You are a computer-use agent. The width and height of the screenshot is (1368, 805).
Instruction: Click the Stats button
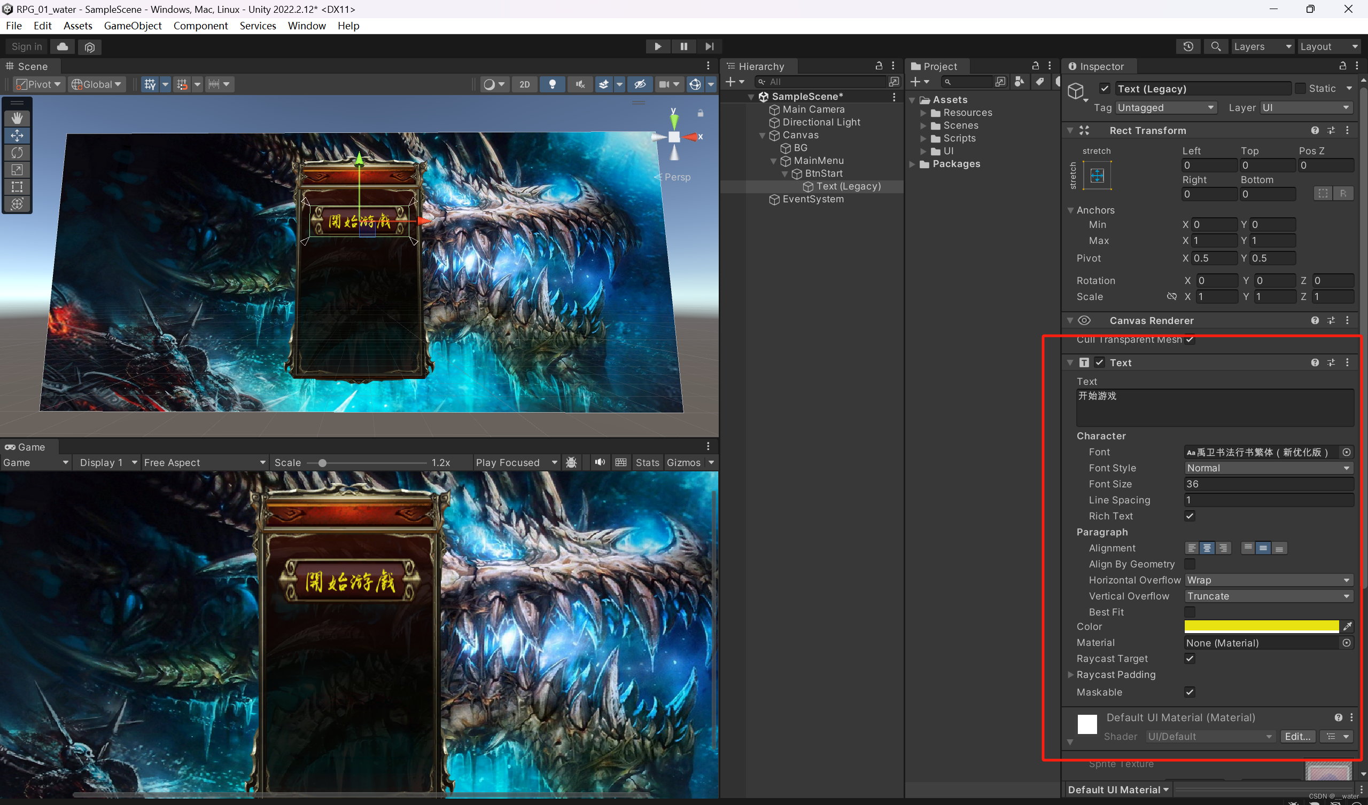point(647,463)
